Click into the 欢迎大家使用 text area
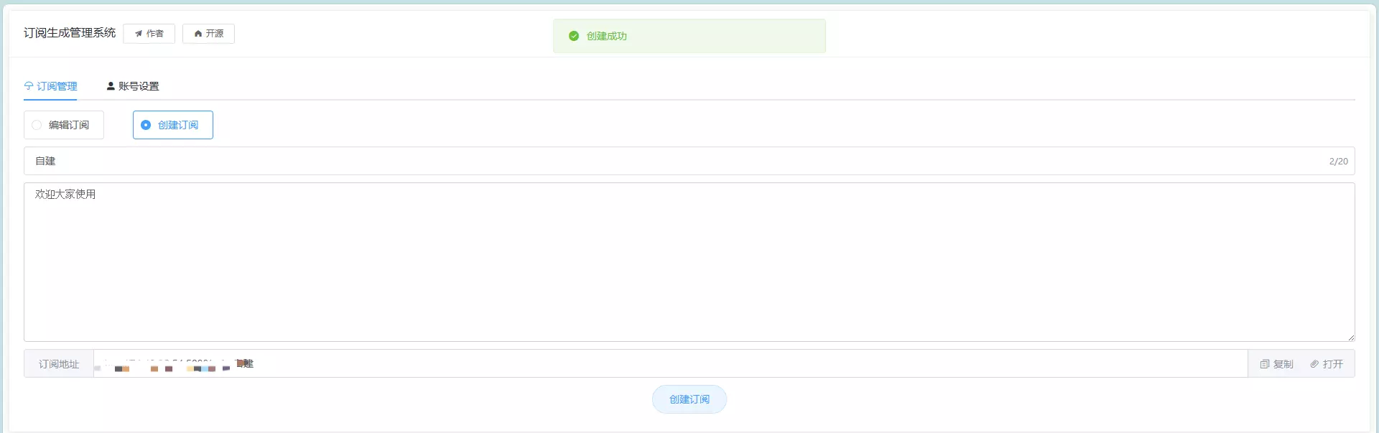This screenshot has width=1379, height=433. coord(689,262)
